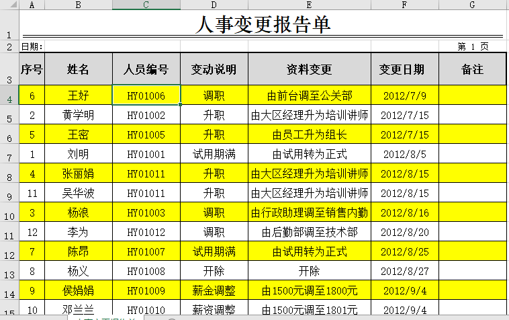Select column C header
The width and height of the screenshot is (509, 320).
(x=146, y=5)
